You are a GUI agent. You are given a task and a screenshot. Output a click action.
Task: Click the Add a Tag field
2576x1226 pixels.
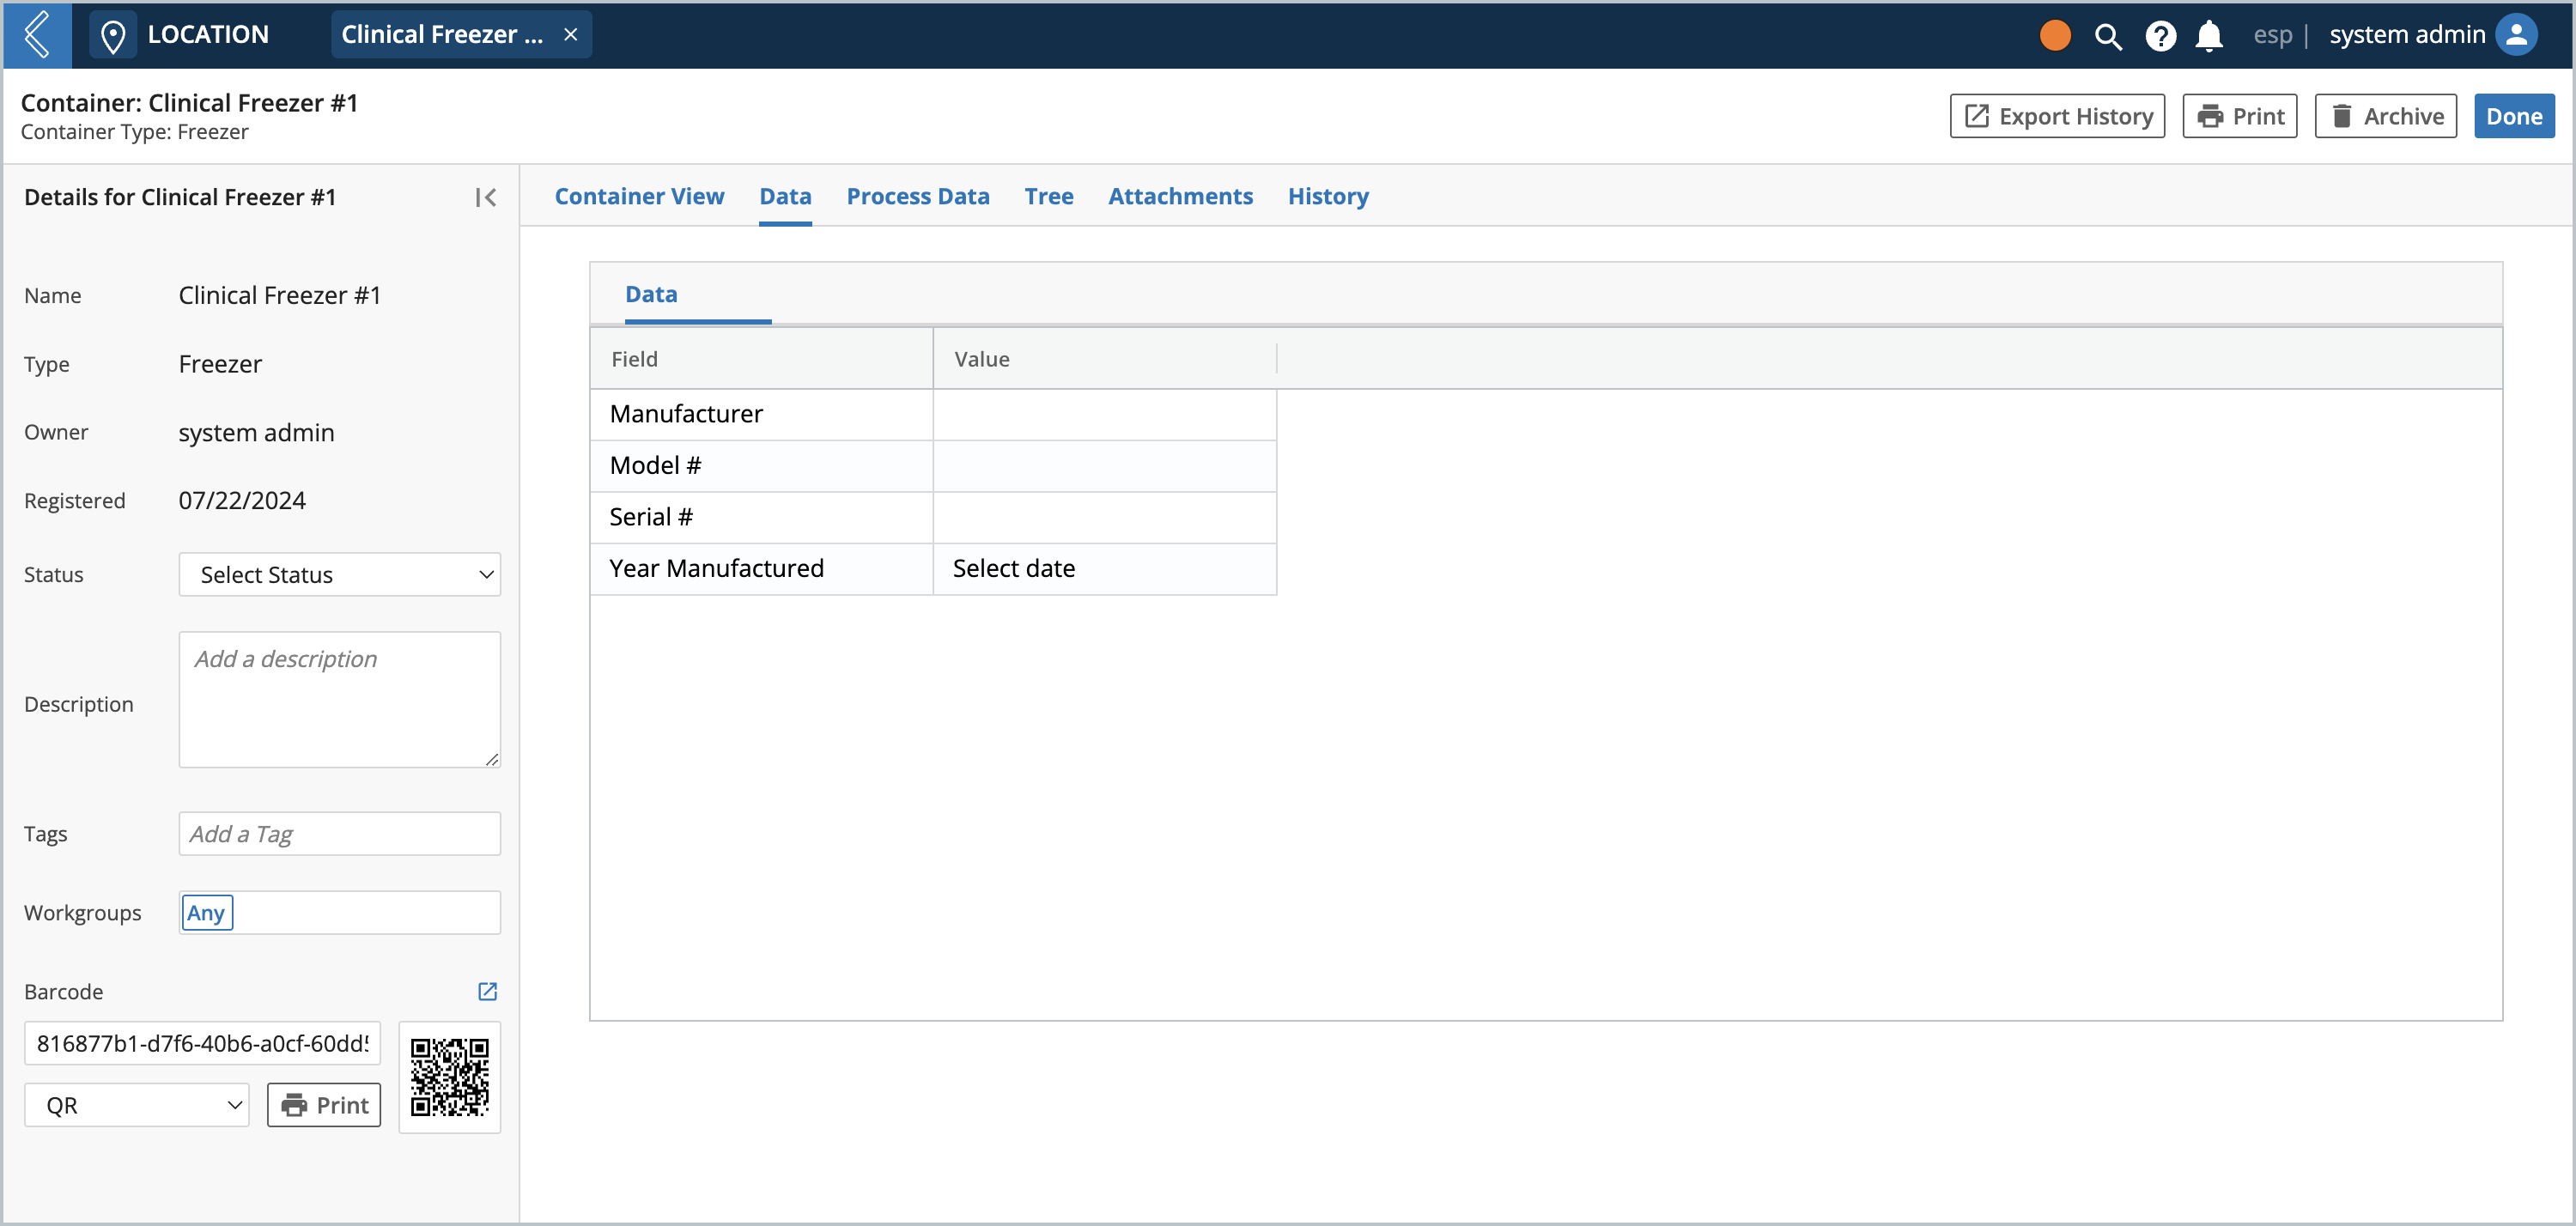(x=340, y=833)
